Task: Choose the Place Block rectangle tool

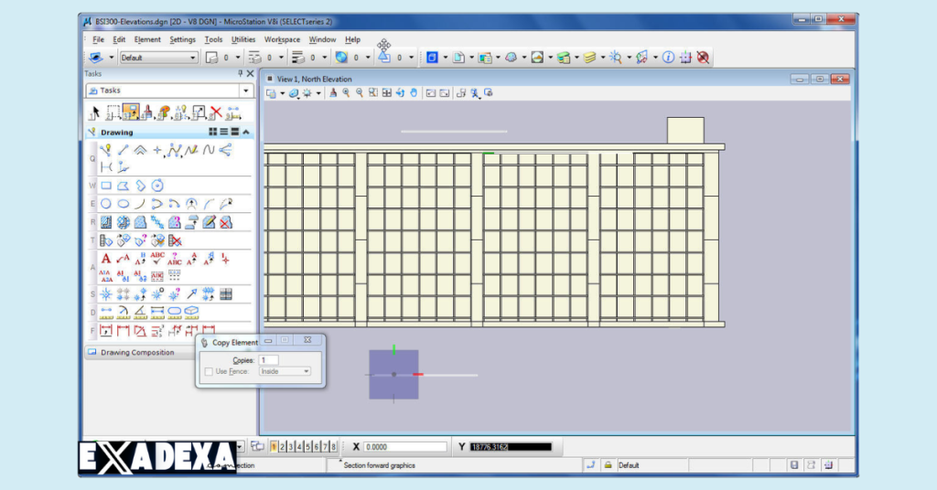Action: tap(106, 186)
